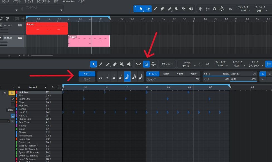272x162 pixels.
Task: Select the pink Impact clip in arrangement
Action: coord(89,41)
